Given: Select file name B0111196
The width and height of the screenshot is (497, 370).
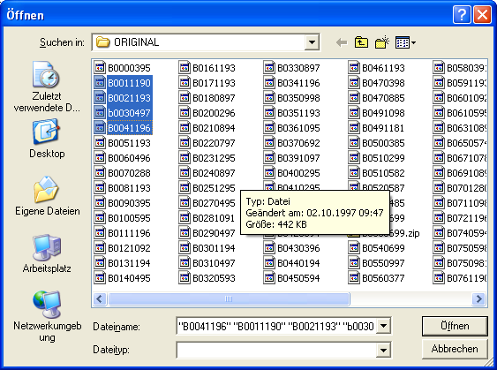Looking at the screenshot, I should 129,233.
